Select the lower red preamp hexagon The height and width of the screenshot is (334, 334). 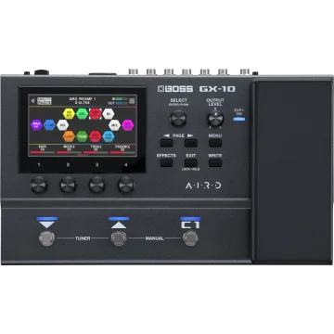[x=95, y=136]
